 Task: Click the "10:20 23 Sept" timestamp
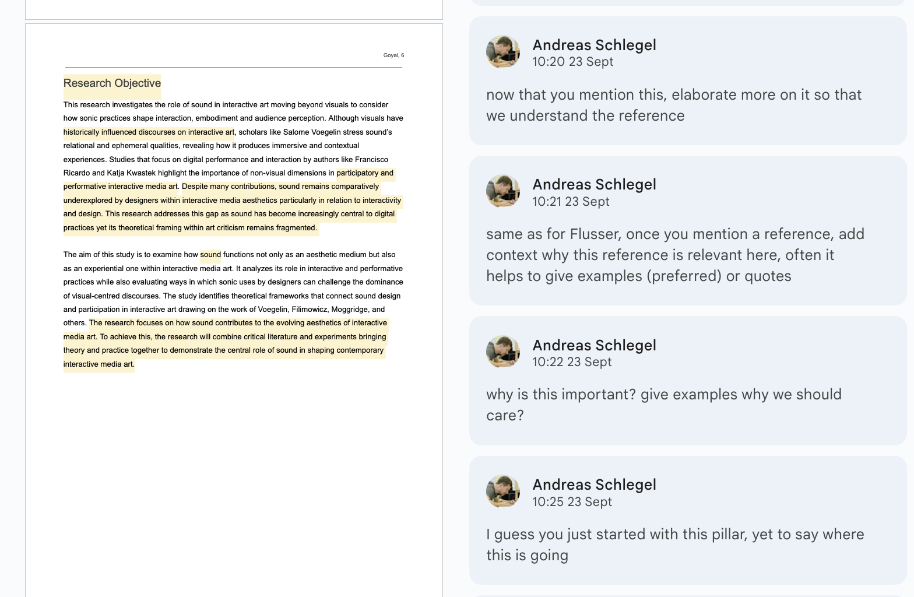pos(572,62)
